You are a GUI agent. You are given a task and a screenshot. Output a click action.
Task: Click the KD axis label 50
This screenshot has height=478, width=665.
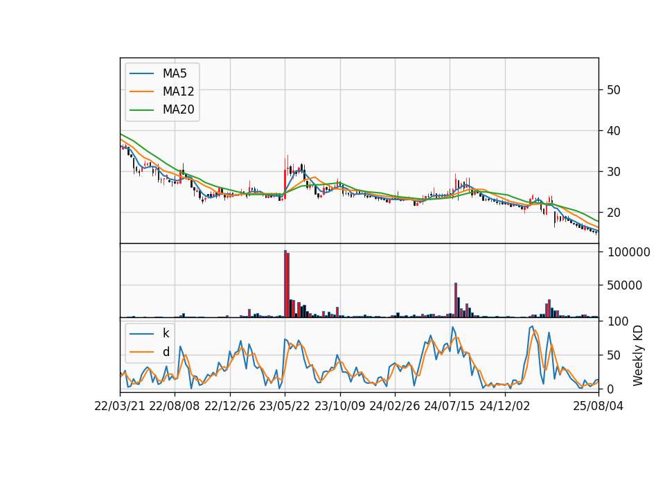point(614,355)
